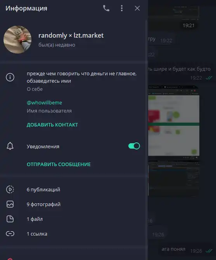Close the Информация panel
216x260 pixels.
(x=137, y=8)
